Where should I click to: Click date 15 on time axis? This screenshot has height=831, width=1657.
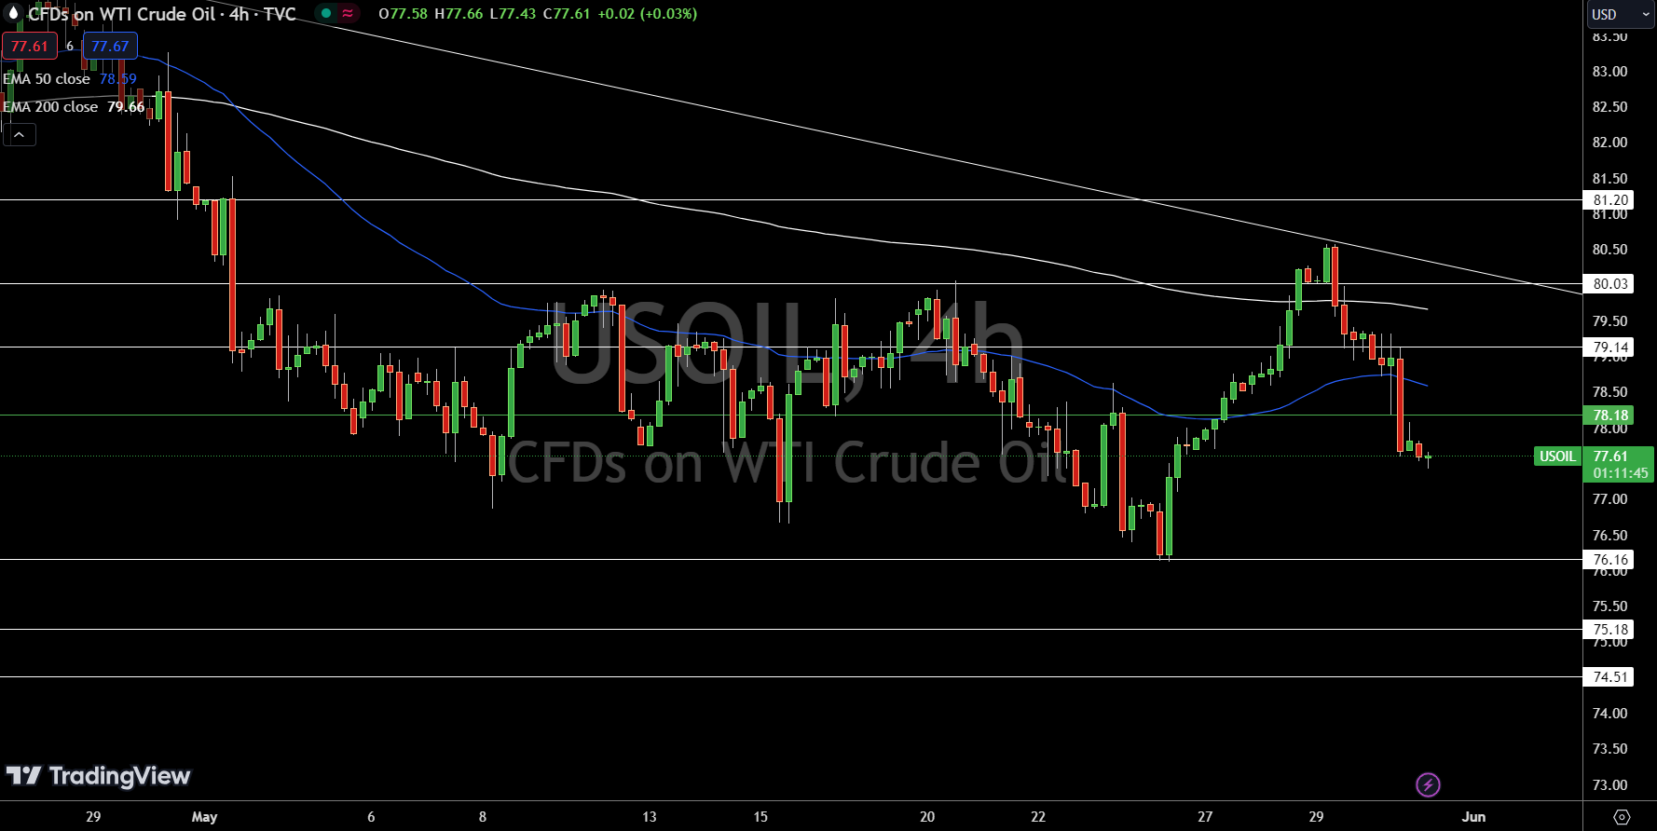(x=760, y=817)
